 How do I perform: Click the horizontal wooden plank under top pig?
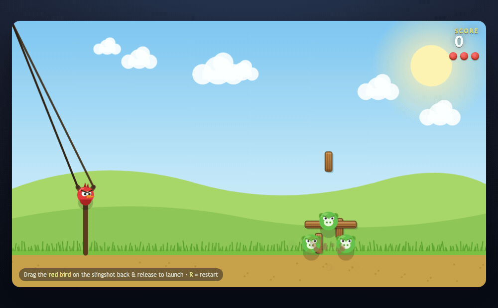point(331,225)
